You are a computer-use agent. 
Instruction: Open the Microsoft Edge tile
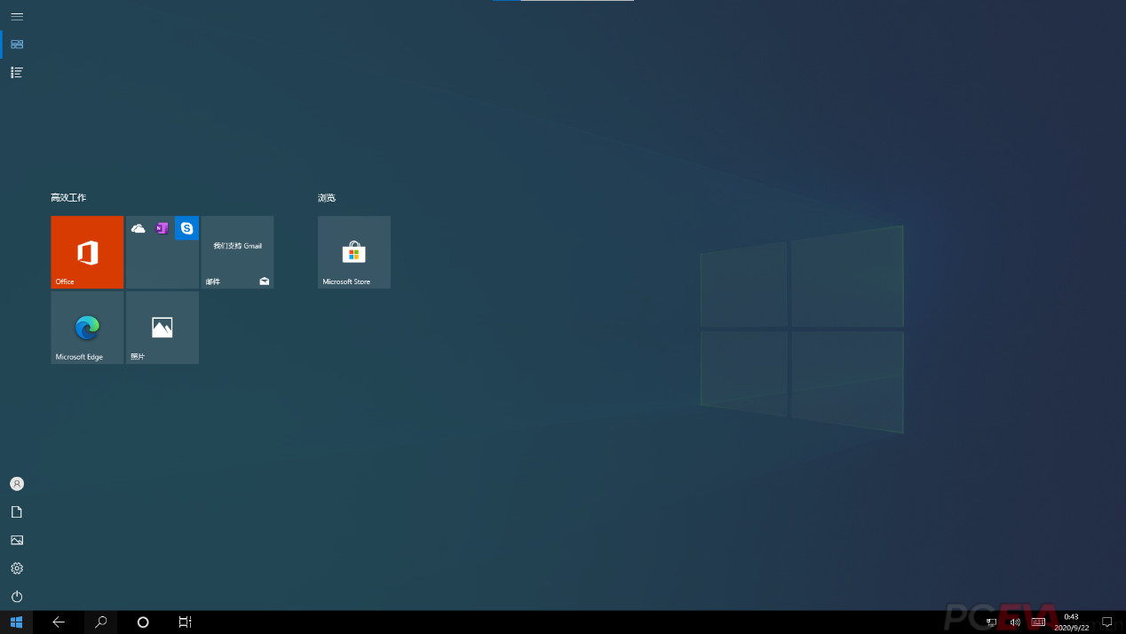pos(86,327)
